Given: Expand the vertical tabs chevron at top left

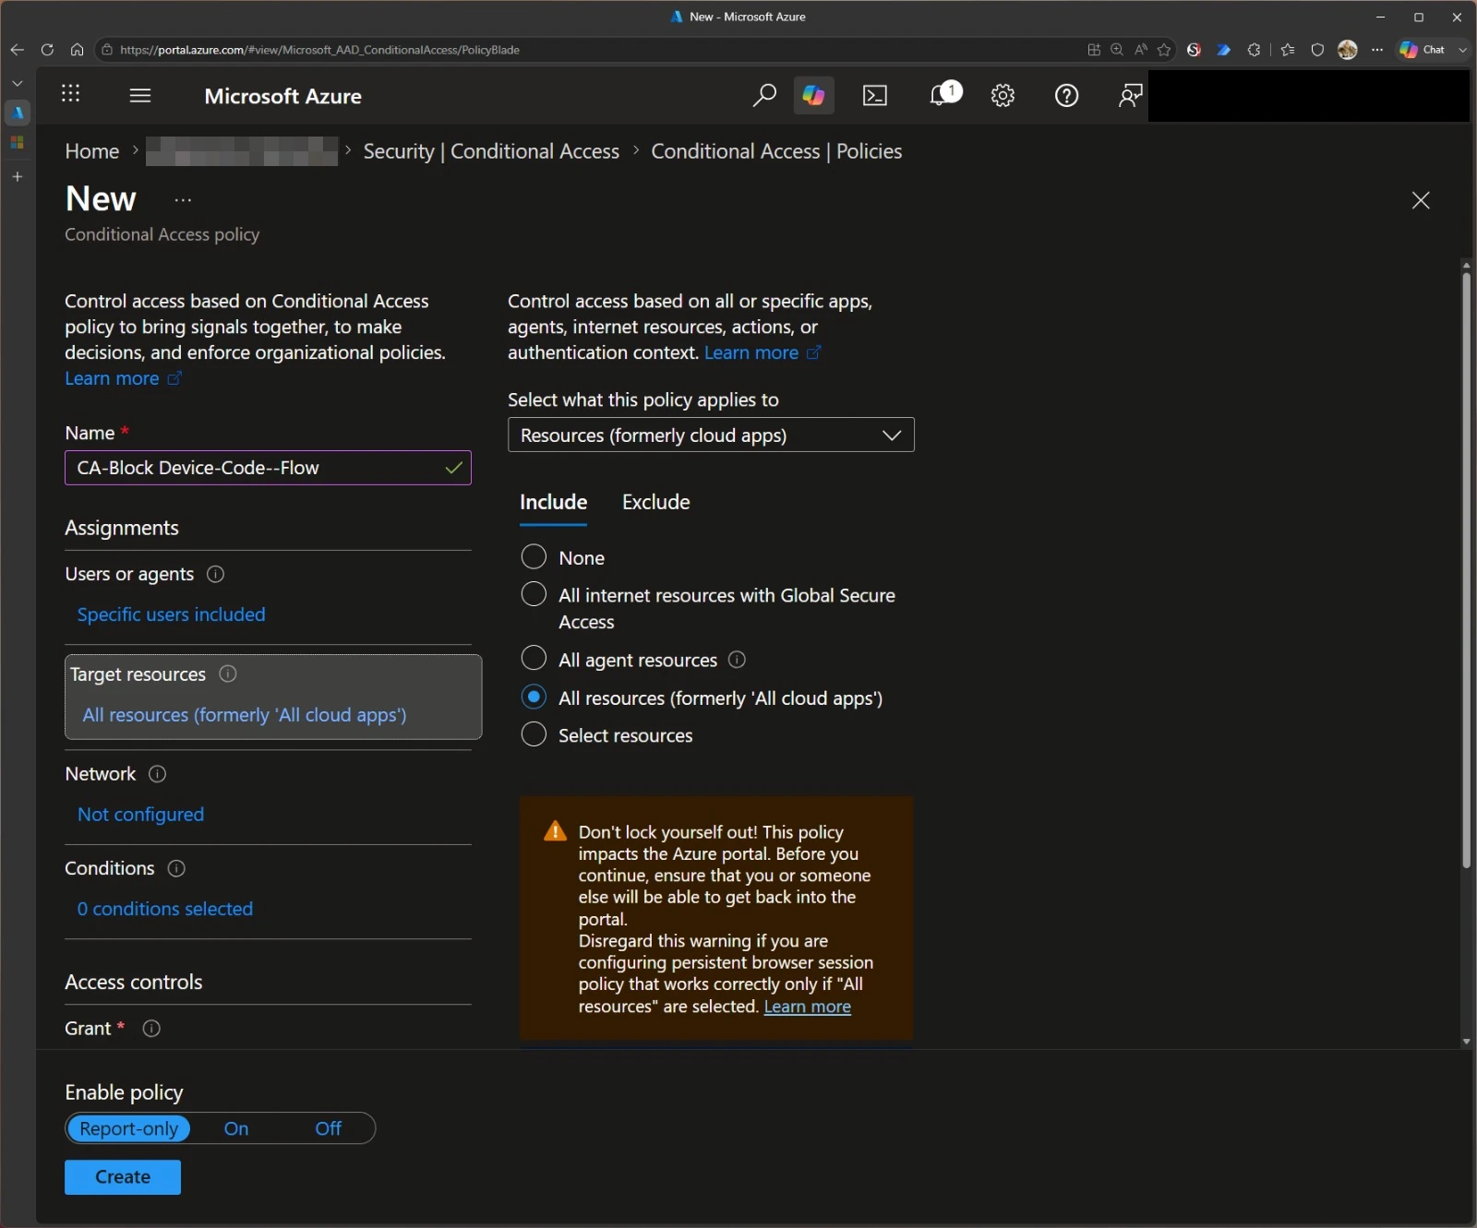Looking at the screenshot, I should point(17,83).
